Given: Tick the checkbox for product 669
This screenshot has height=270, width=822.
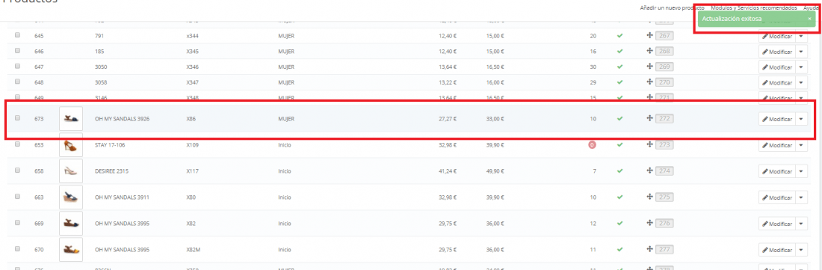Looking at the screenshot, I should click(x=17, y=222).
